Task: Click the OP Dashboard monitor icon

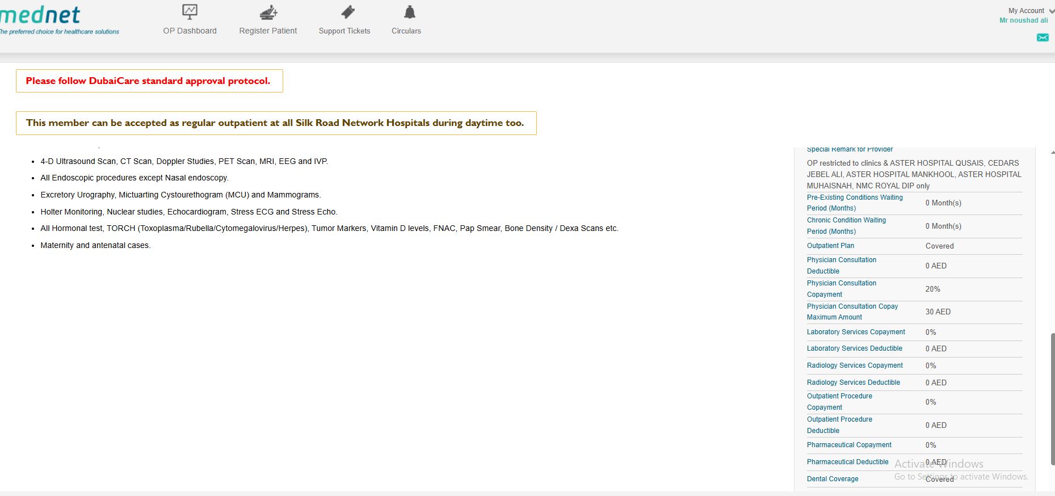Action: (190, 11)
